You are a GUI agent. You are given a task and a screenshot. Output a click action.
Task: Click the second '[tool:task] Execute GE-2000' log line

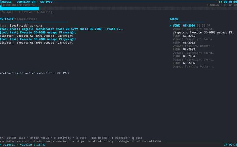[38, 39]
